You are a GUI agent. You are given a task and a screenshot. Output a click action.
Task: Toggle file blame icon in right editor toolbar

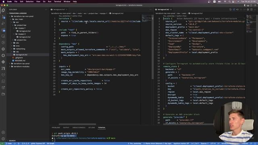click(x=234, y=10)
